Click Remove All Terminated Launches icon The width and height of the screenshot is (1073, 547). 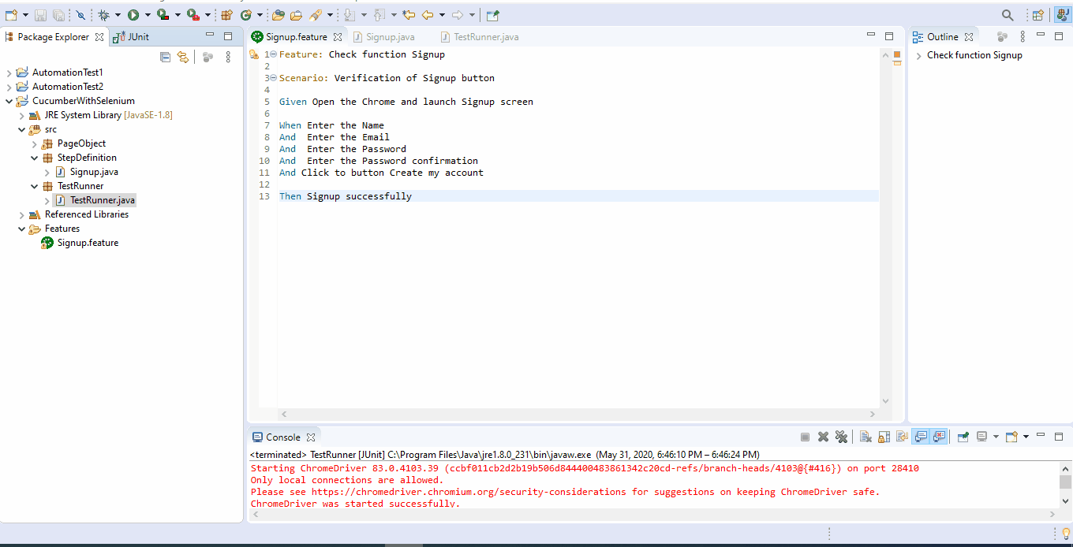tap(841, 437)
